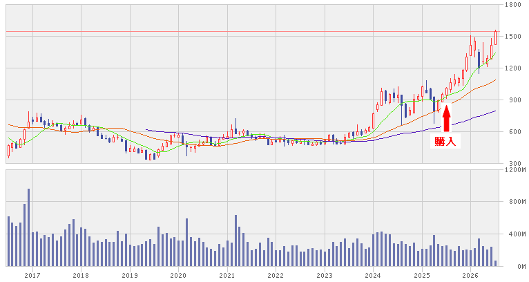529x282 pixels.
Task: Click the 1500 price axis label
Action: point(513,36)
